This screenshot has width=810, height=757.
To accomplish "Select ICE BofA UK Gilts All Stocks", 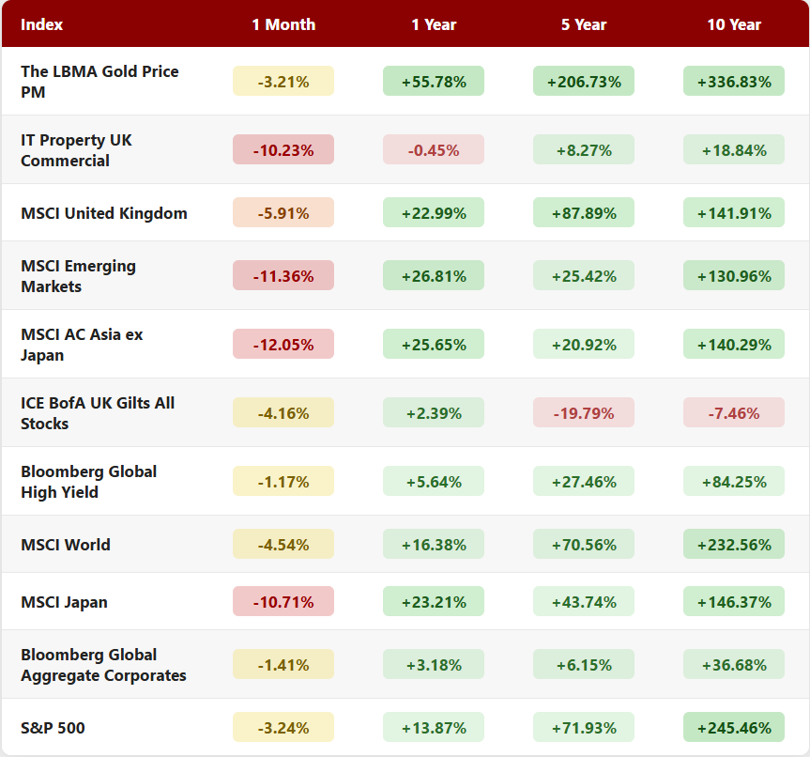I will [98, 413].
